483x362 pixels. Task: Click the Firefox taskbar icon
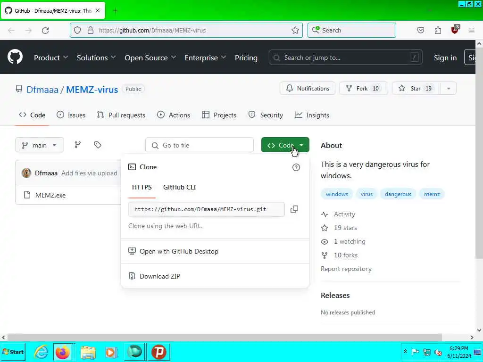pyautogui.click(x=63, y=352)
